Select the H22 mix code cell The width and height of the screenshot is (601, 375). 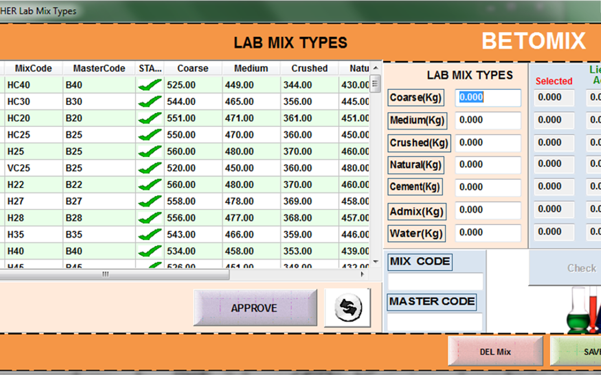click(33, 185)
